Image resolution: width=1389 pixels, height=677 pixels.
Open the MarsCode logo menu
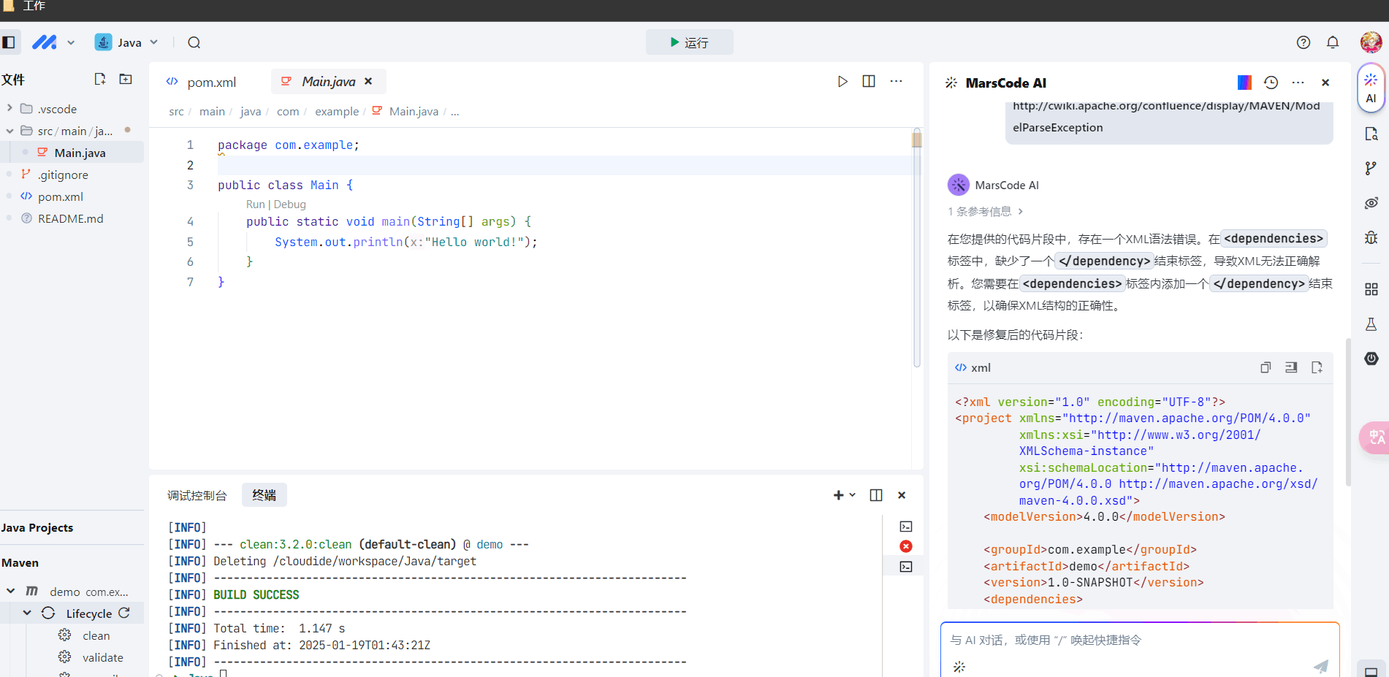[45, 42]
